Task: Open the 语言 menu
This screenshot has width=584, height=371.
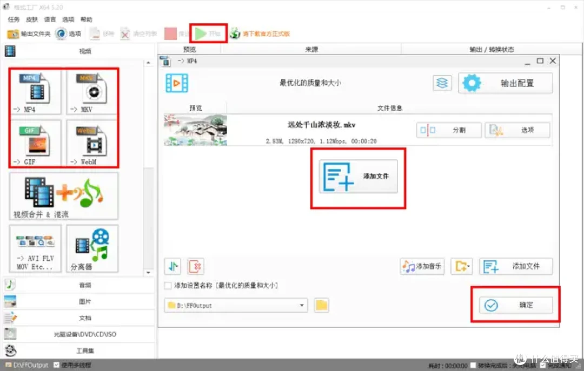Action: [50, 19]
